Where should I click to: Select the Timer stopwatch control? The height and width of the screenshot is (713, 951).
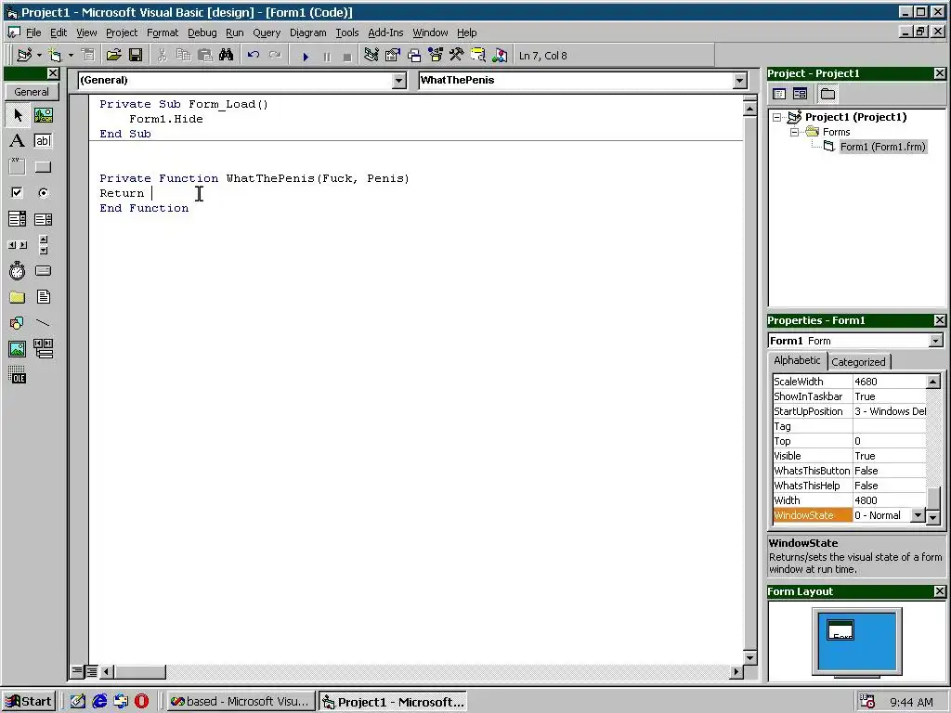[x=18, y=271]
